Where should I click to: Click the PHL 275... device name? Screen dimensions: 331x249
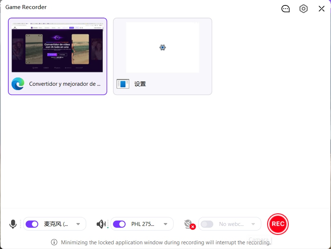pos(143,224)
